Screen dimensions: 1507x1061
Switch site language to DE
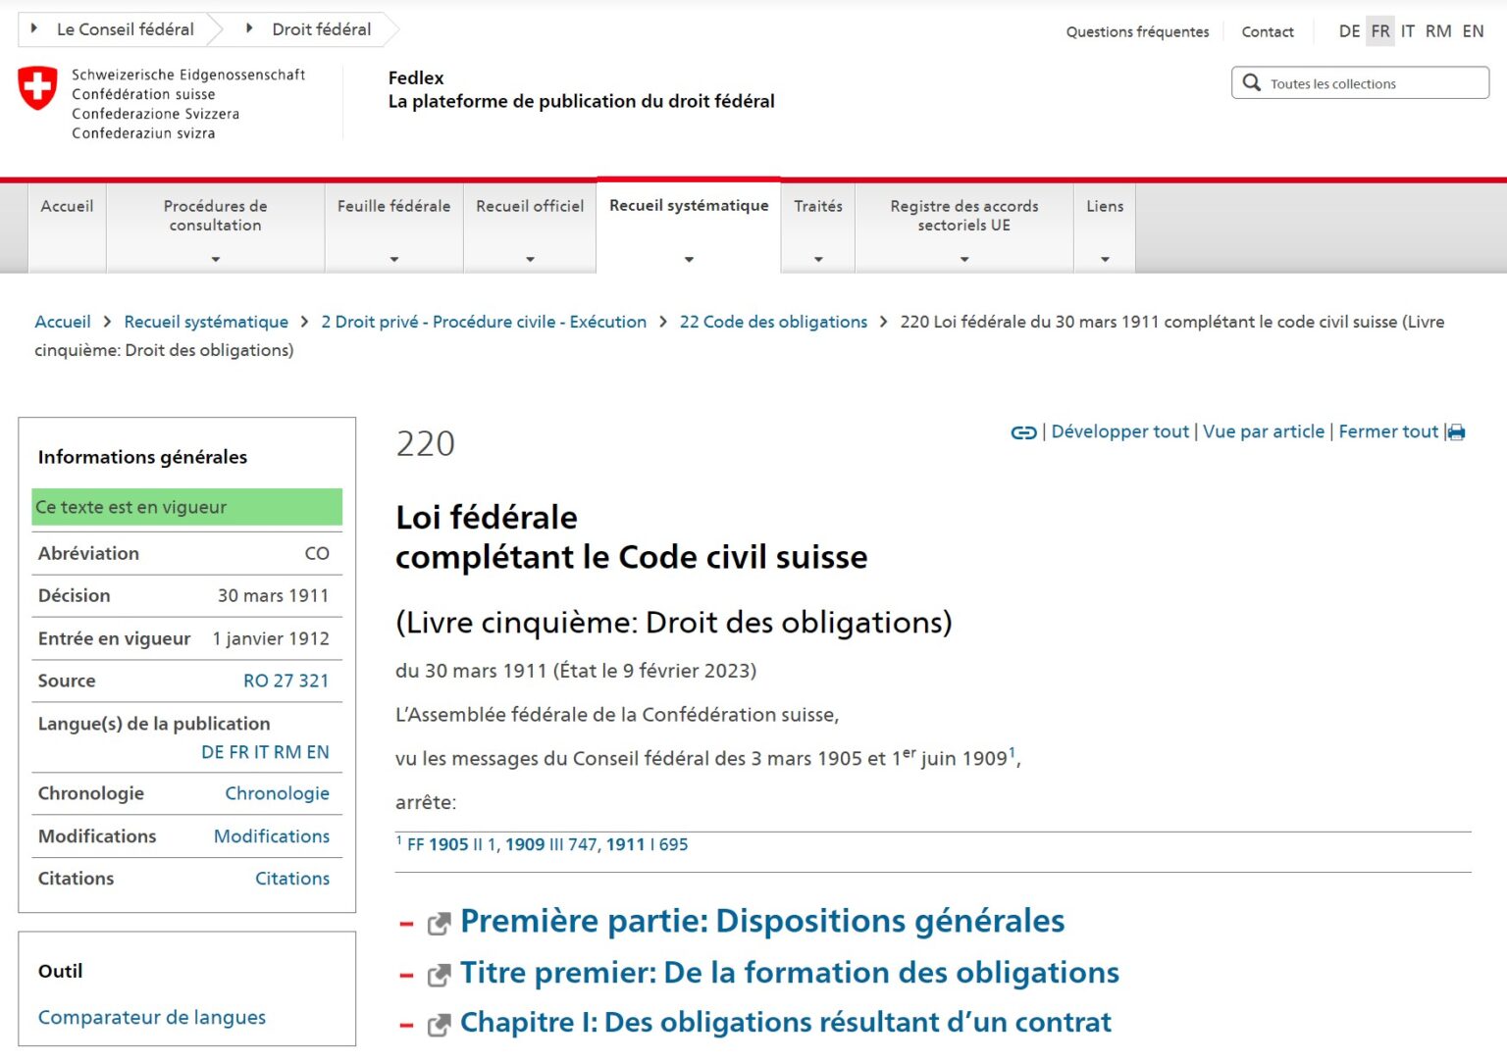pos(1349,31)
